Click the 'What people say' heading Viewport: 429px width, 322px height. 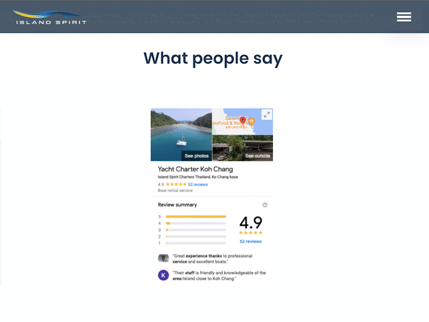click(x=213, y=58)
